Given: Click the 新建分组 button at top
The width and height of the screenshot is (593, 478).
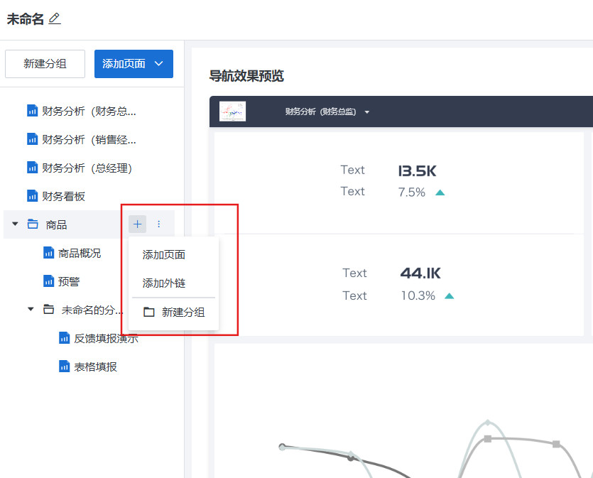Looking at the screenshot, I should 45,64.
